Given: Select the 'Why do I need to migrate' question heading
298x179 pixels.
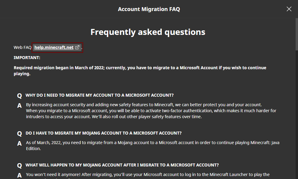Looking at the screenshot, I should (100, 95).
